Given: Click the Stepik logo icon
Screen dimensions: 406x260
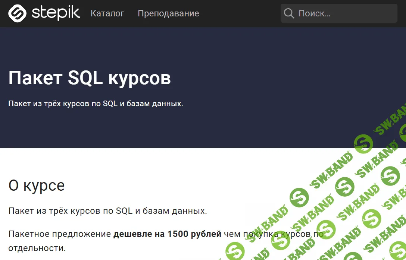Looking at the screenshot, I should tap(17, 13).
